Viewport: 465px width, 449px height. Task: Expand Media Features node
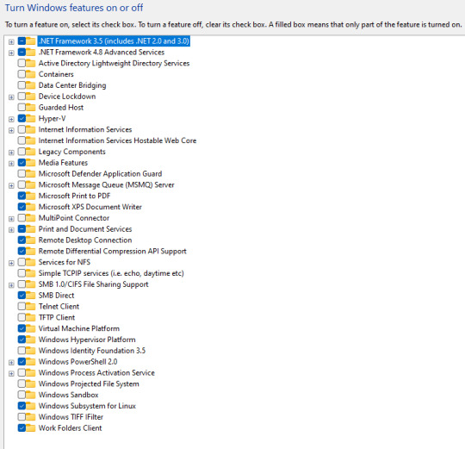tap(11, 164)
